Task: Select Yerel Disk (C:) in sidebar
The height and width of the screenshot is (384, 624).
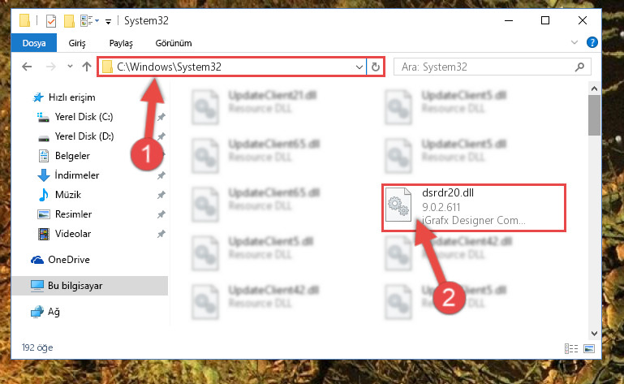Action: (84, 117)
